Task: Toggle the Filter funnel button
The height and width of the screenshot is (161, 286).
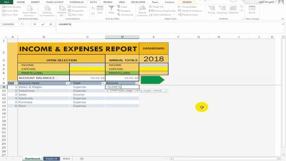Action: pyautogui.click(x=111, y=10)
